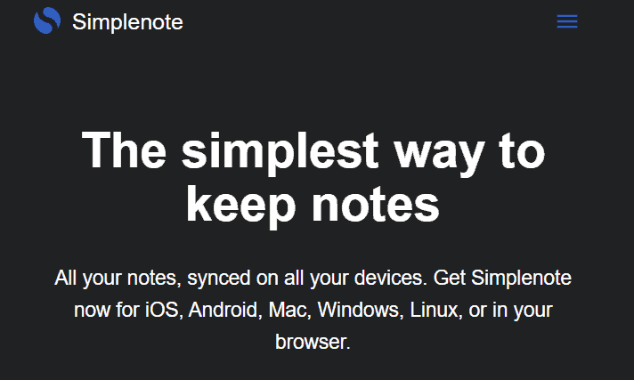Click 'Get Simplenote' text in description
The height and width of the screenshot is (380, 634).
click(x=502, y=279)
